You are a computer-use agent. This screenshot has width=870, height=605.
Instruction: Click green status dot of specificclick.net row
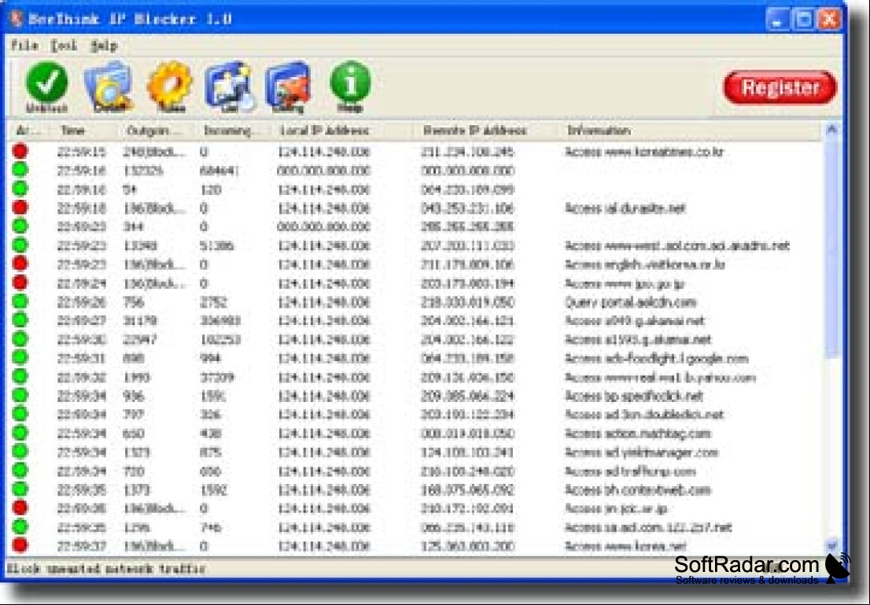tap(20, 395)
